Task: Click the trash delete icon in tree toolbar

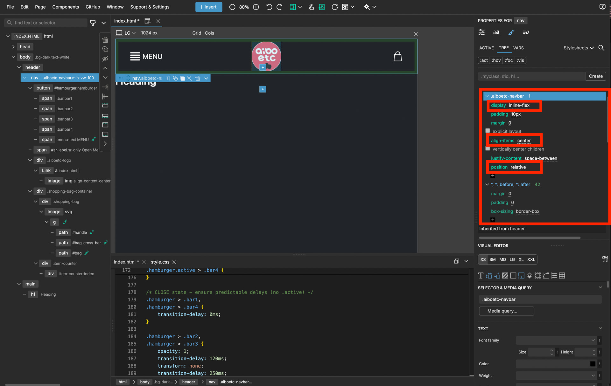Action: click(x=105, y=40)
